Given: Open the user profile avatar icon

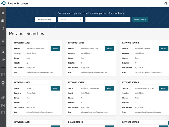Looking at the screenshot, I should [165, 3].
